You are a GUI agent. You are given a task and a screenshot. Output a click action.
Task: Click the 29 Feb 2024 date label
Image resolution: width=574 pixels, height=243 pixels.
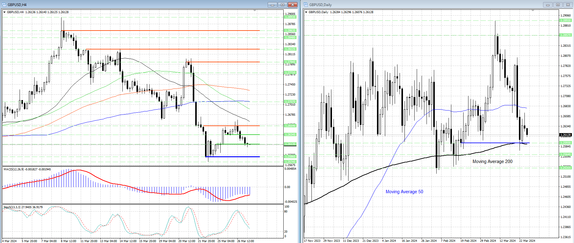pos(488,241)
